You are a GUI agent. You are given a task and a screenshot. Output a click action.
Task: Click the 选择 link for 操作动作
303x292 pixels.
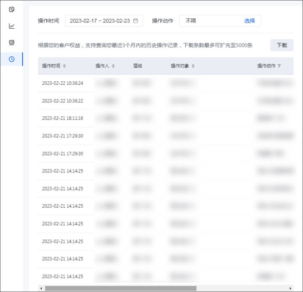pos(250,21)
